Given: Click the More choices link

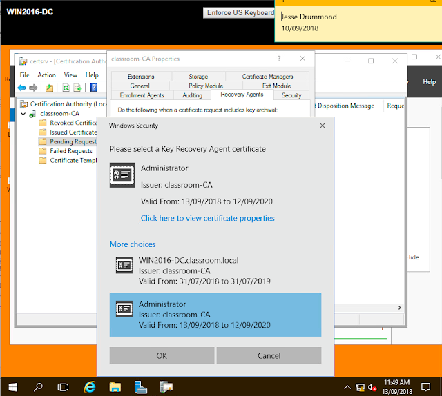Looking at the screenshot, I should [x=133, y=244].
